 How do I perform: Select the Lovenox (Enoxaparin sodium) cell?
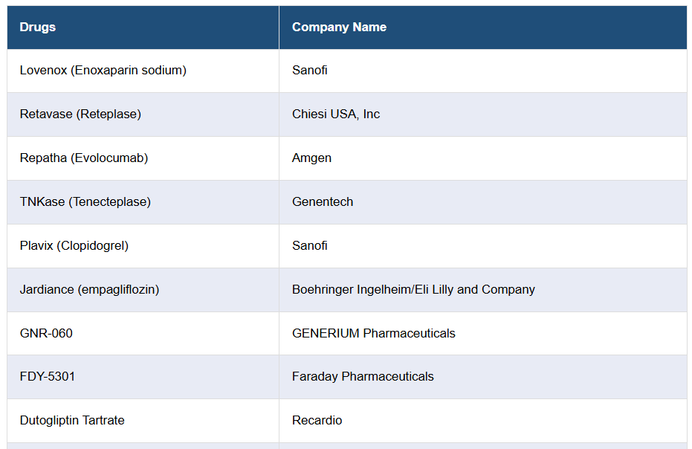tap(103, 70)
